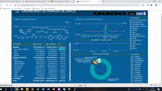
Task: Click the browser forward arrow
Action: pos(4,5)
